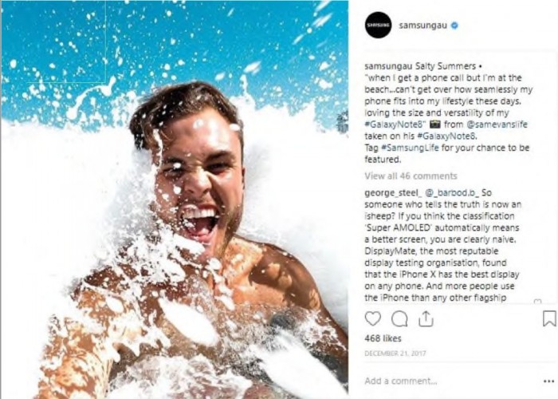
Task: Click the beach splash photo
Action: click(x=174, y=199)
